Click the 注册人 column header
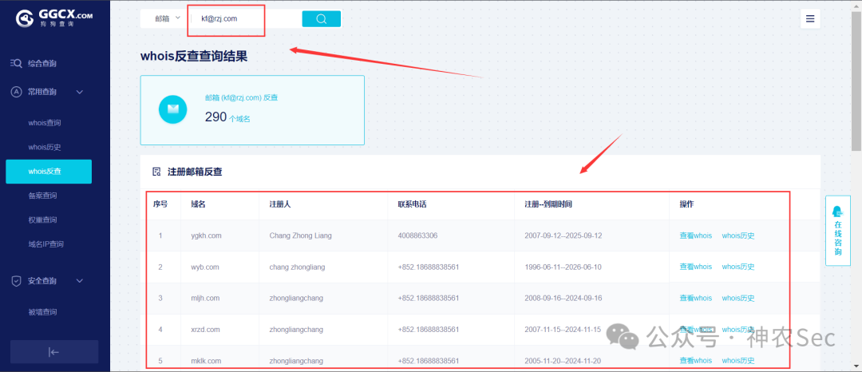 [x=280, y=204]
